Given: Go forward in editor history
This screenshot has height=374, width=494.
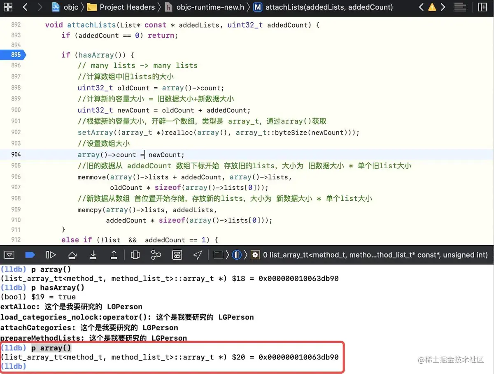Looking at the screenshot, I should click(40, 7).
